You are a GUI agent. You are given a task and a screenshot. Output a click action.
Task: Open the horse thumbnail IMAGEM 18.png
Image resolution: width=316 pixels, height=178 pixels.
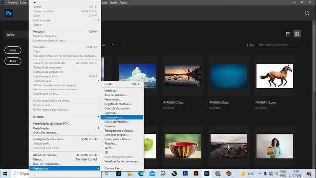coord(275,76)
